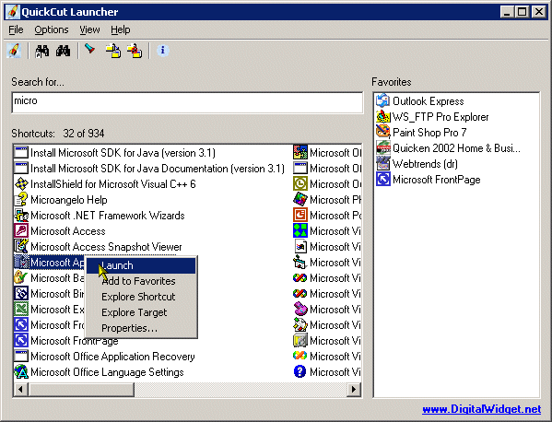Click the Paint Shop Pro 7 icon
This screenshot has width=552, height=422.
(x=383, y=132)
